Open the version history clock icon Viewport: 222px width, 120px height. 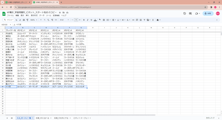pos(185,13)
